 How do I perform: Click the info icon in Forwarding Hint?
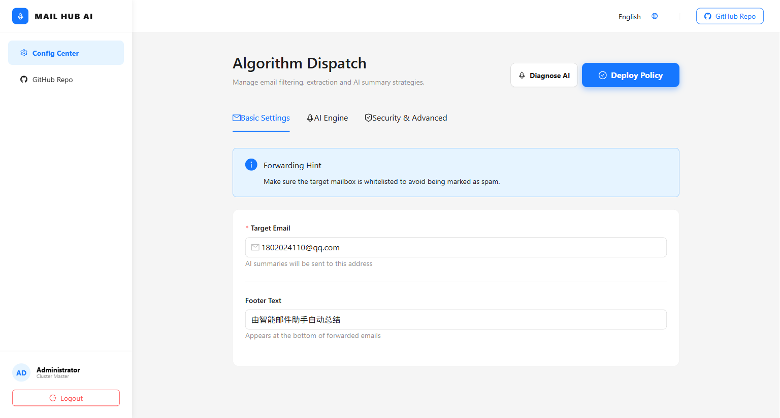tap(251, 165)
